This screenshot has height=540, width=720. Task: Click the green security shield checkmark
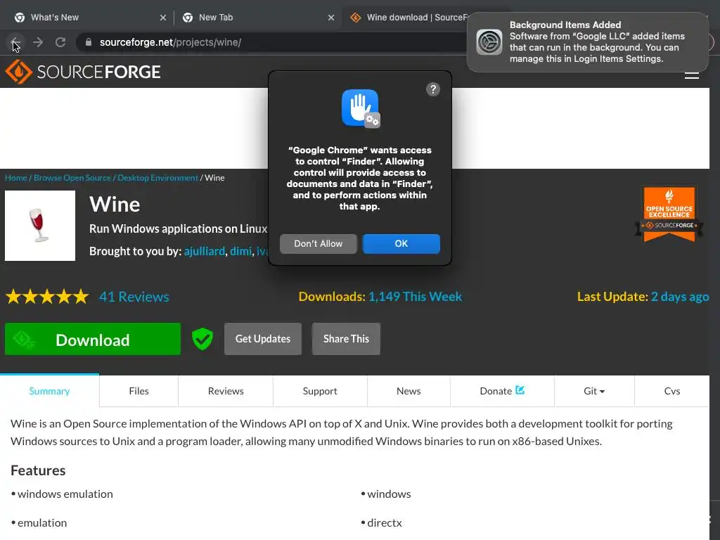pyautogui.click(x=202, y=340)
